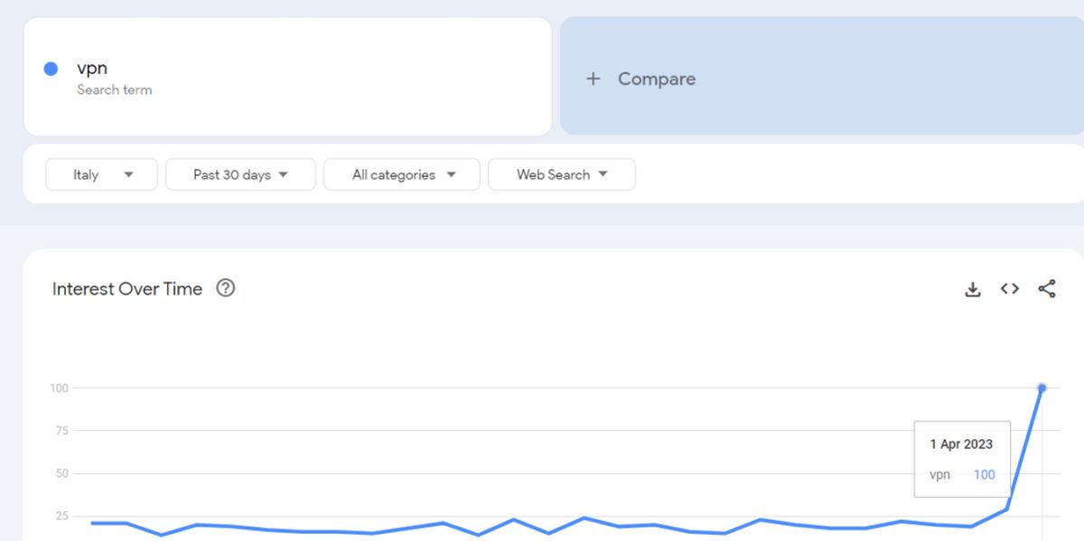Click the 100 gridline label on the axis

point(59,388)
